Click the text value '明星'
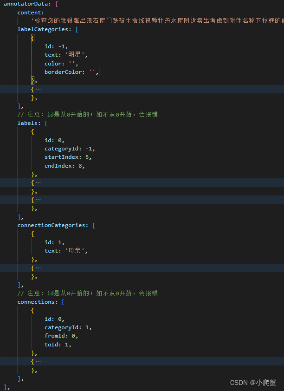 [x=75, y=55]
